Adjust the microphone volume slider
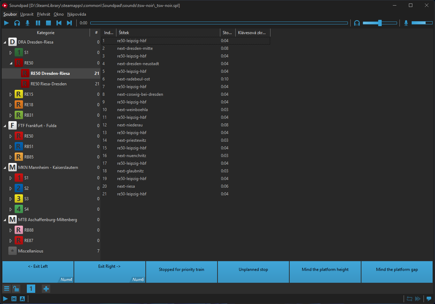 [x=422, y=23]
